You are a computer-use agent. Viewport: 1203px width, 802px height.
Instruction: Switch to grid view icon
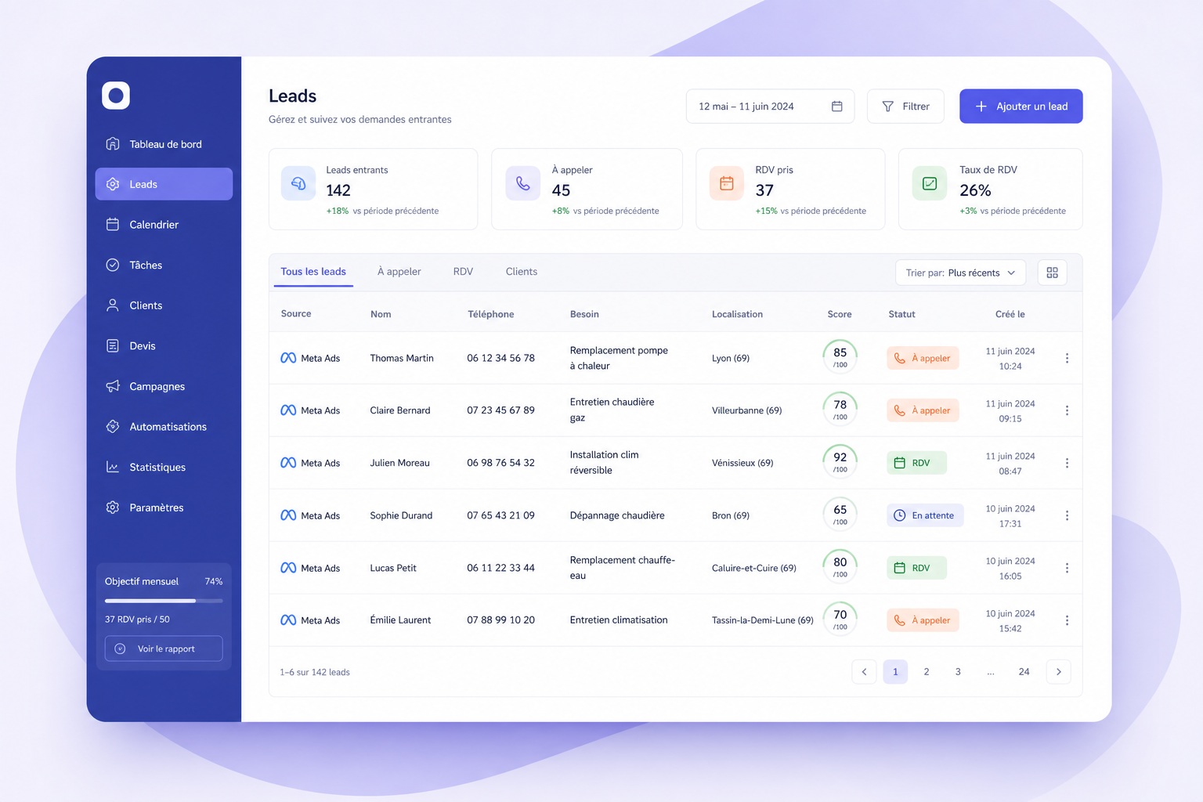point(1052,273)
